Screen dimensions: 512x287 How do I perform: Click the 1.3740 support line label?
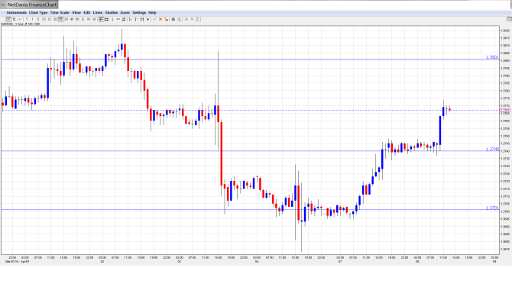(x=492, y=149)
